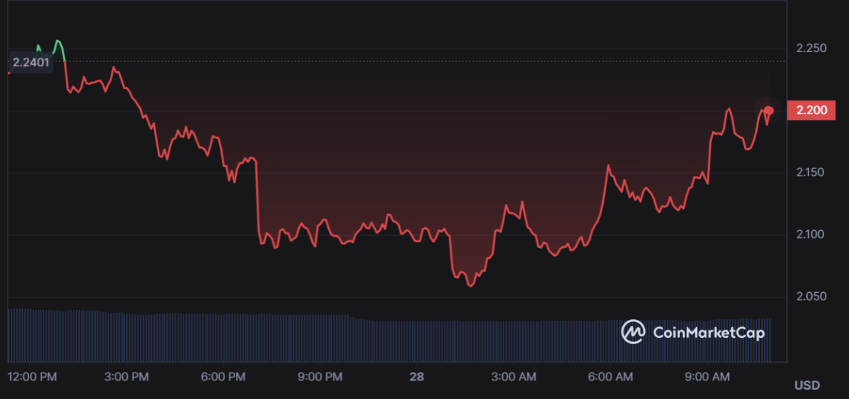Click the USD currency label

(x=807, y=385)
